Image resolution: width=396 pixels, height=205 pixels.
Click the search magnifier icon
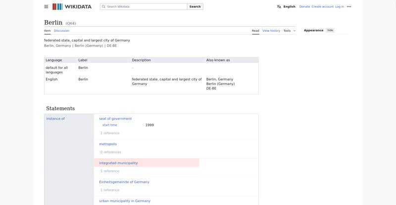[103, 6]
